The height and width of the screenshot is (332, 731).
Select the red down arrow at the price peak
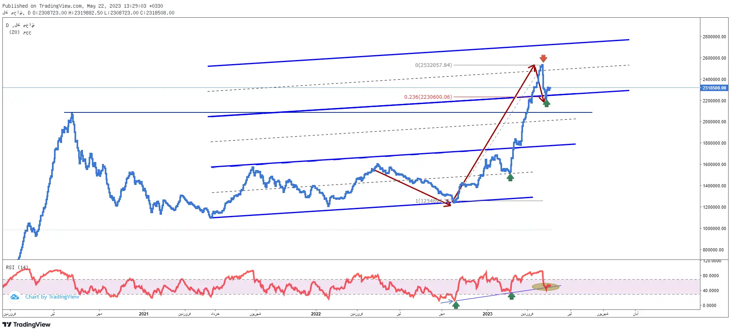[x=543, y=58]
